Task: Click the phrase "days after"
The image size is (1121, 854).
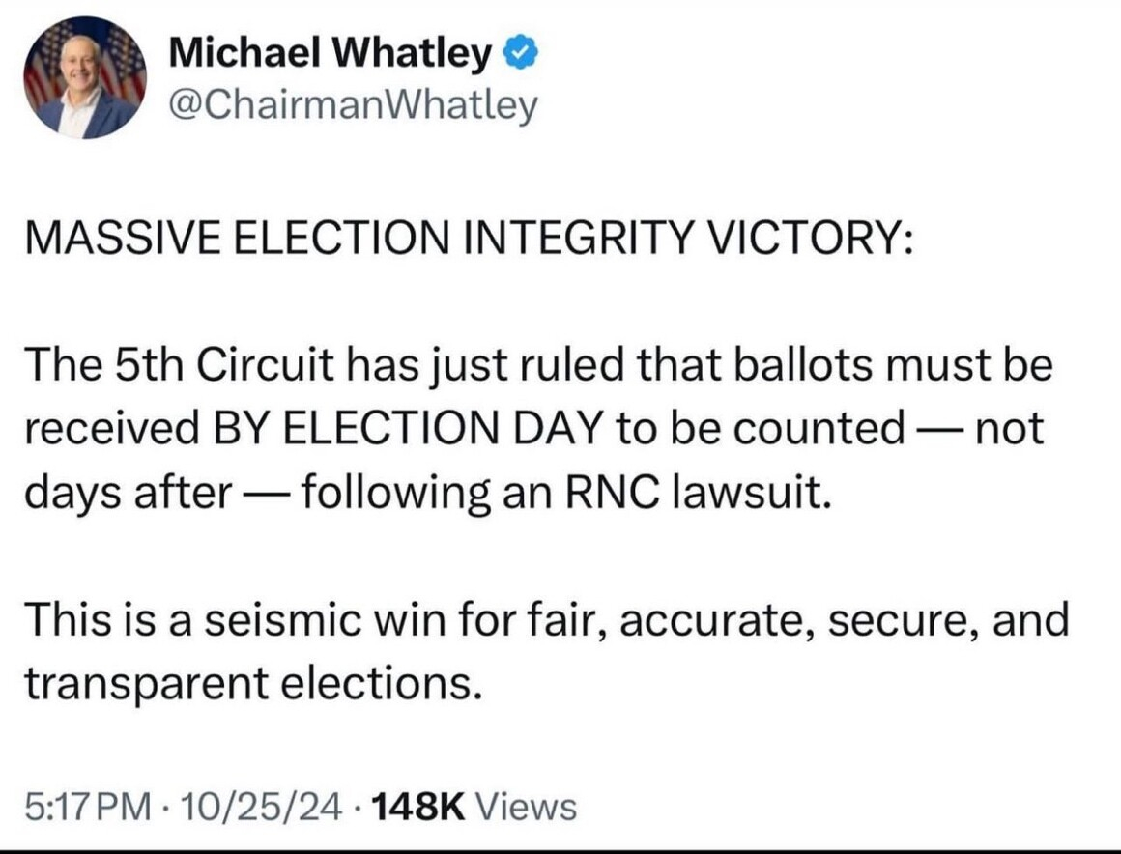Action: (x=128, y=492)
